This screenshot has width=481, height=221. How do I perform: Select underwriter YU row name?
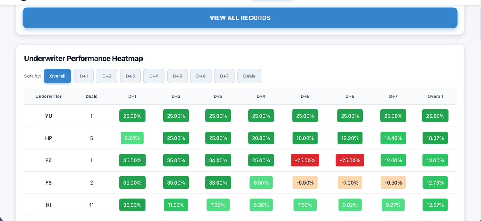pos(49,116)
